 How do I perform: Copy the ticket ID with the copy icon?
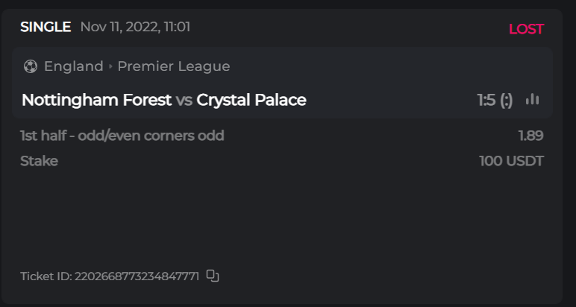213,276
